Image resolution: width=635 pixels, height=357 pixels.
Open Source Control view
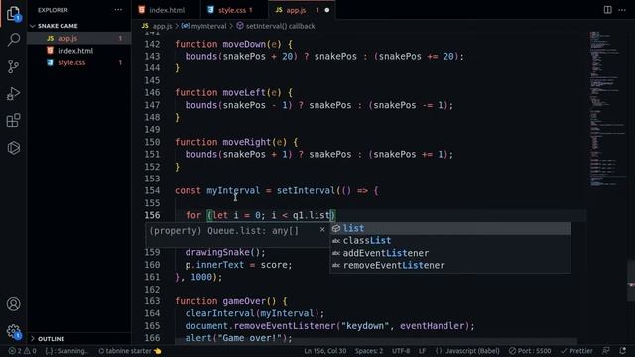click(13, 66)
